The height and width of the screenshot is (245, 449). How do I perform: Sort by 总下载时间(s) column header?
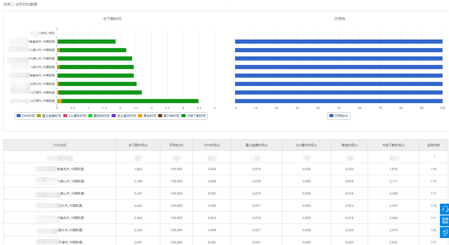[x=138, y=145]
